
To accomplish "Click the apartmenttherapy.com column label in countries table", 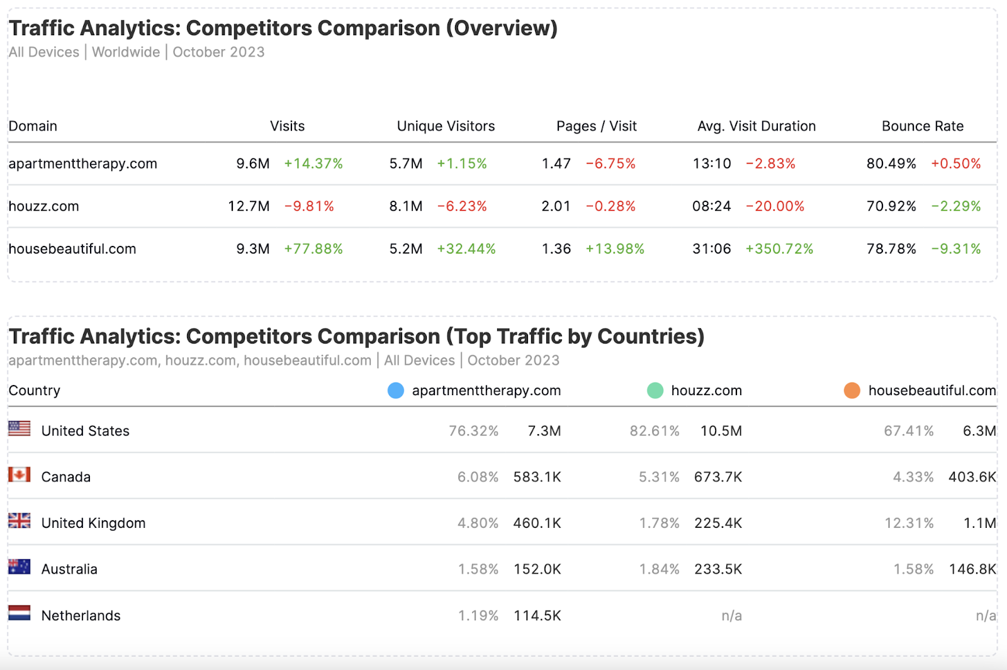I will [487, 391].
